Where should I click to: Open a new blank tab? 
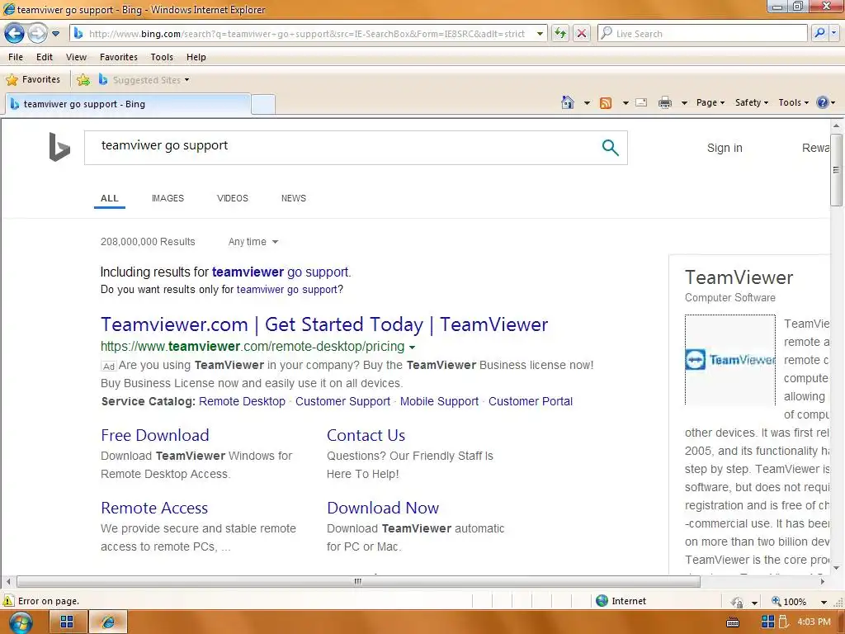coord(263,104)
